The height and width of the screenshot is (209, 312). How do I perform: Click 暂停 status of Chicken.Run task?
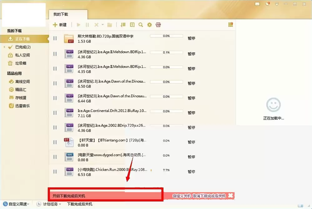[x=192, y=172]
